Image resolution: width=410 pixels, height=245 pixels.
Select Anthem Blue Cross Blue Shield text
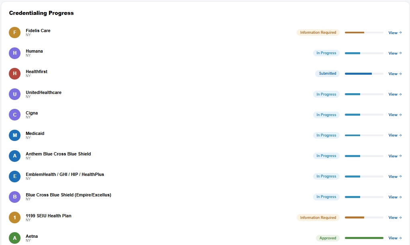click(58, 154)
